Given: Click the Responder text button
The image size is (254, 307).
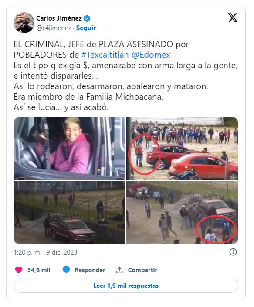Looking at the screenshot, I should point(90,270).
